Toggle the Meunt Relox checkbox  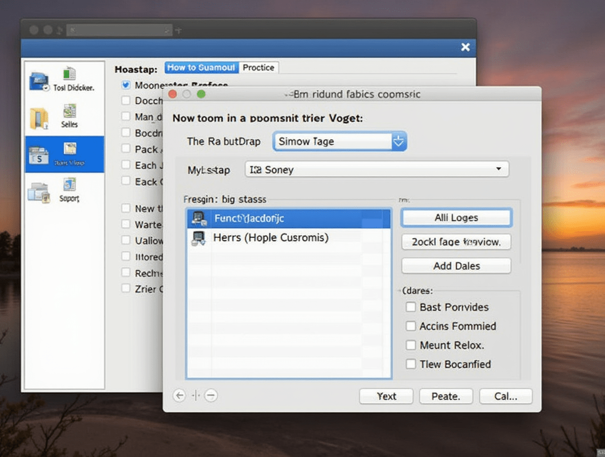click(410, 345)
